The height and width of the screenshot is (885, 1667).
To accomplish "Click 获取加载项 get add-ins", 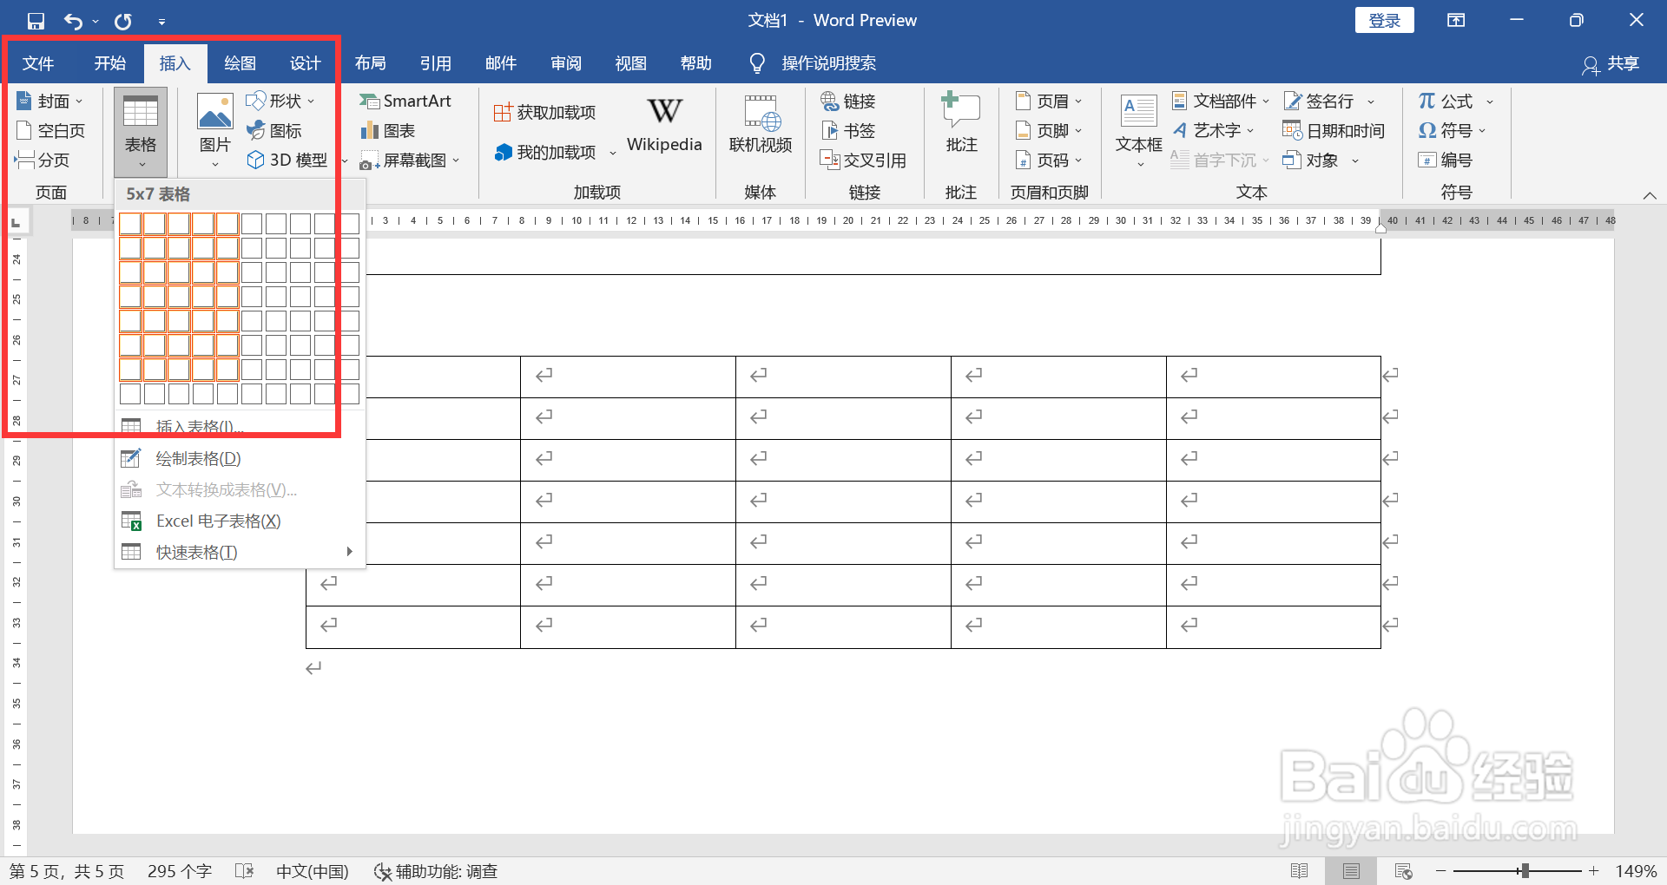I will point(544,113).
